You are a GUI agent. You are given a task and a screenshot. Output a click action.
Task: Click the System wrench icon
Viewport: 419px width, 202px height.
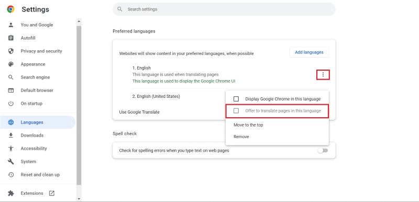tap(10, 161)
